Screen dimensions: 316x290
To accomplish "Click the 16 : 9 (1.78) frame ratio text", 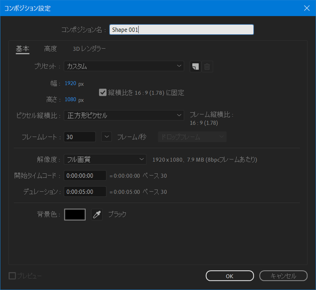I will [x=204, y=123].
